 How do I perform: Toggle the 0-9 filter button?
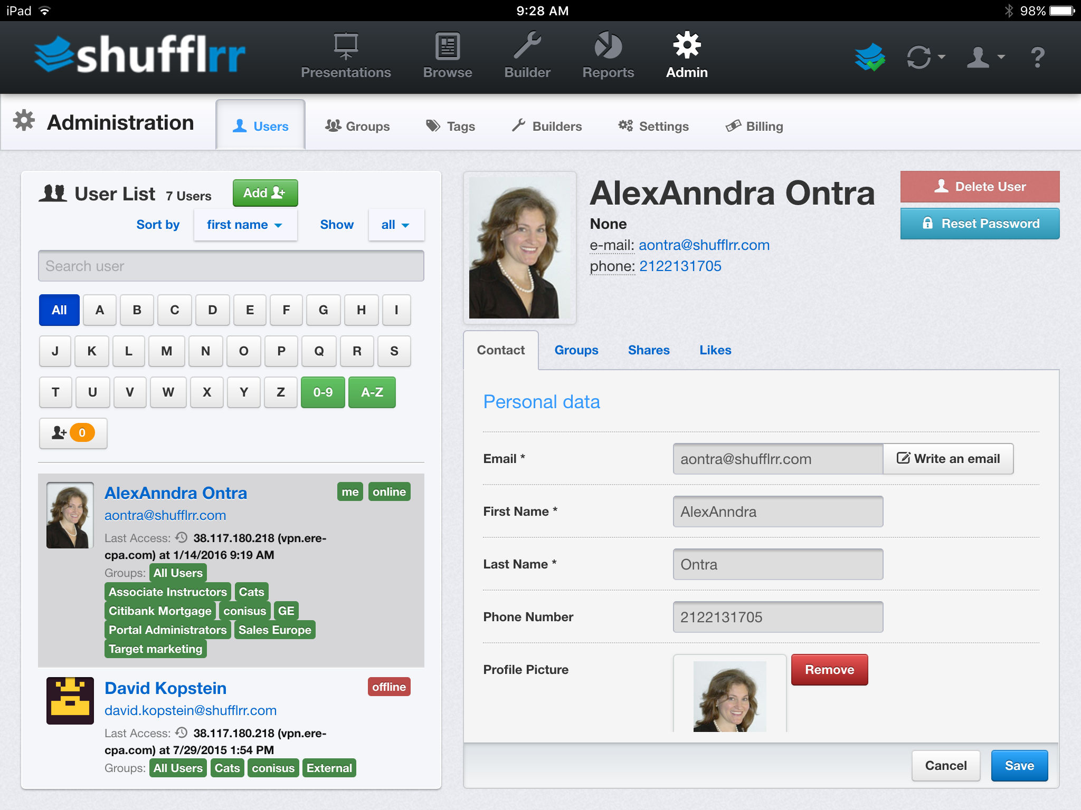(323, 392)
